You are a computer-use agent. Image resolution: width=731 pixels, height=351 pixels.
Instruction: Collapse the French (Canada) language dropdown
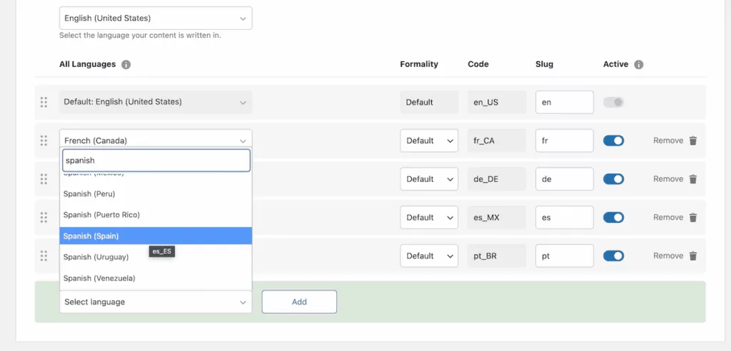[x=156, y=139]
